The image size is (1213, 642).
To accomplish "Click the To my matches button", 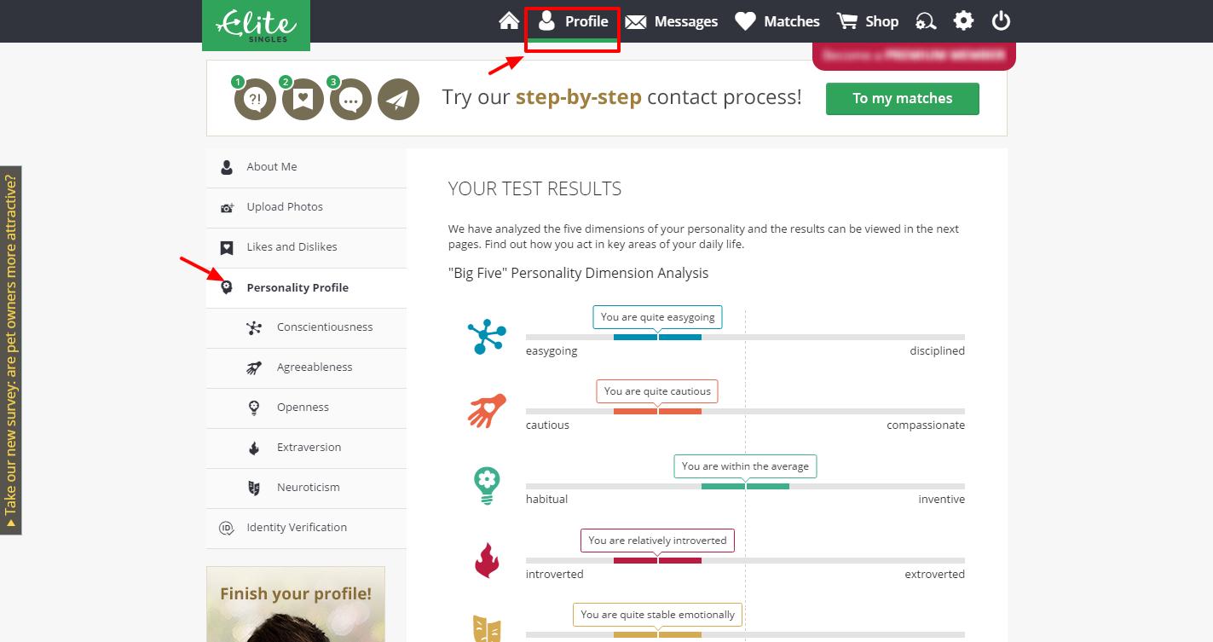I will coord(902,98).
